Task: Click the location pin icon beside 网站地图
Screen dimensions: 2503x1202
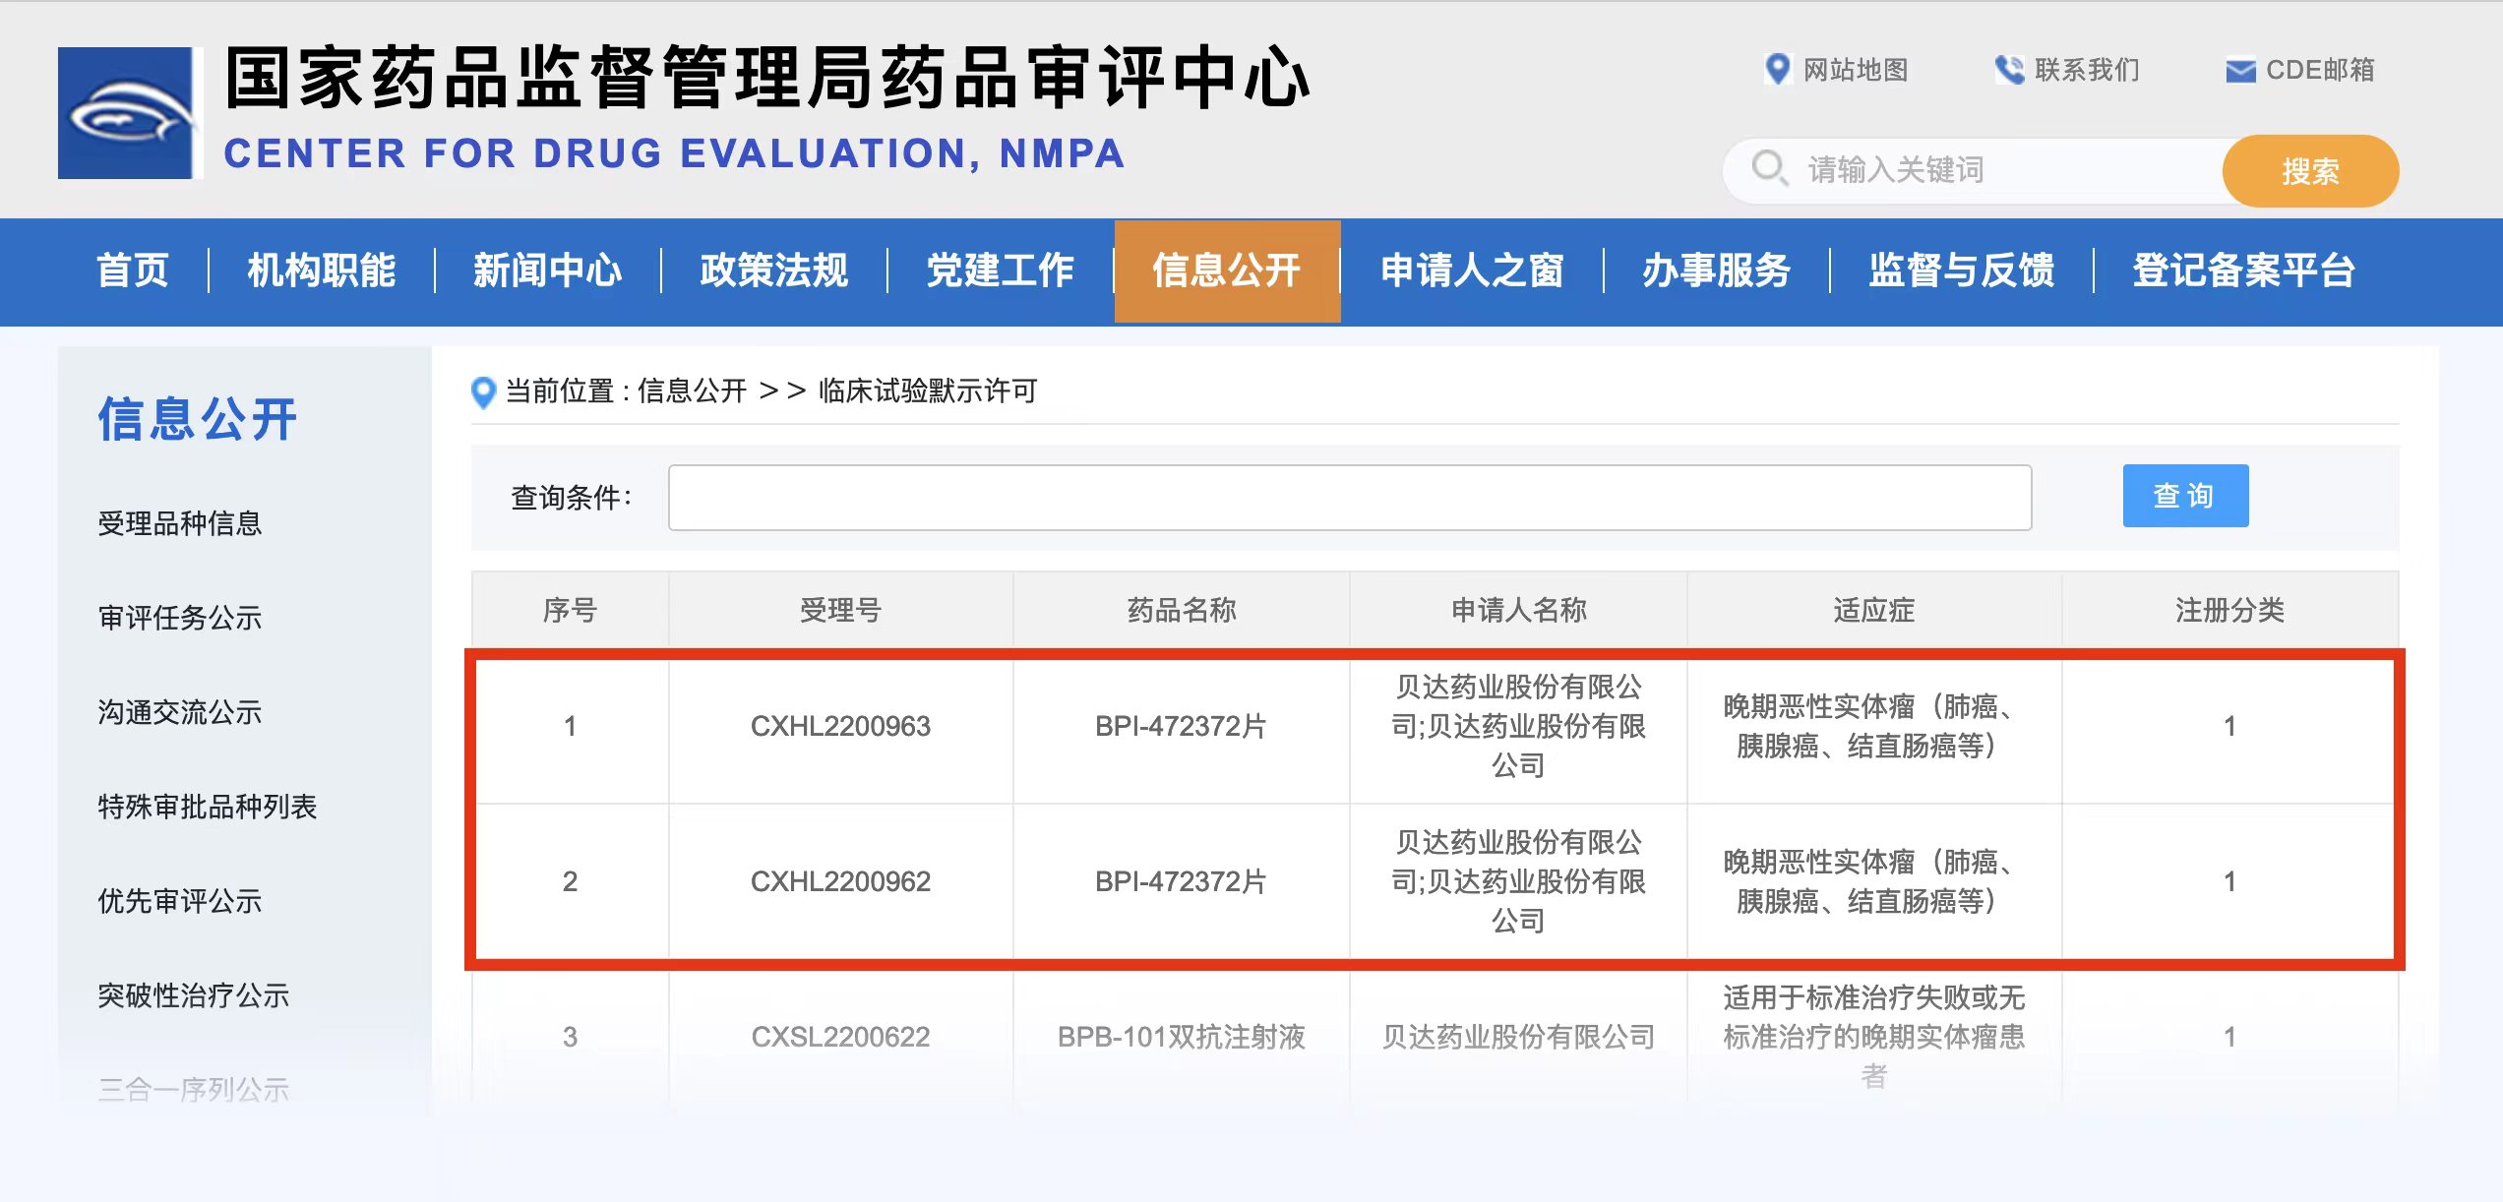Action: tap(1777, 70)
